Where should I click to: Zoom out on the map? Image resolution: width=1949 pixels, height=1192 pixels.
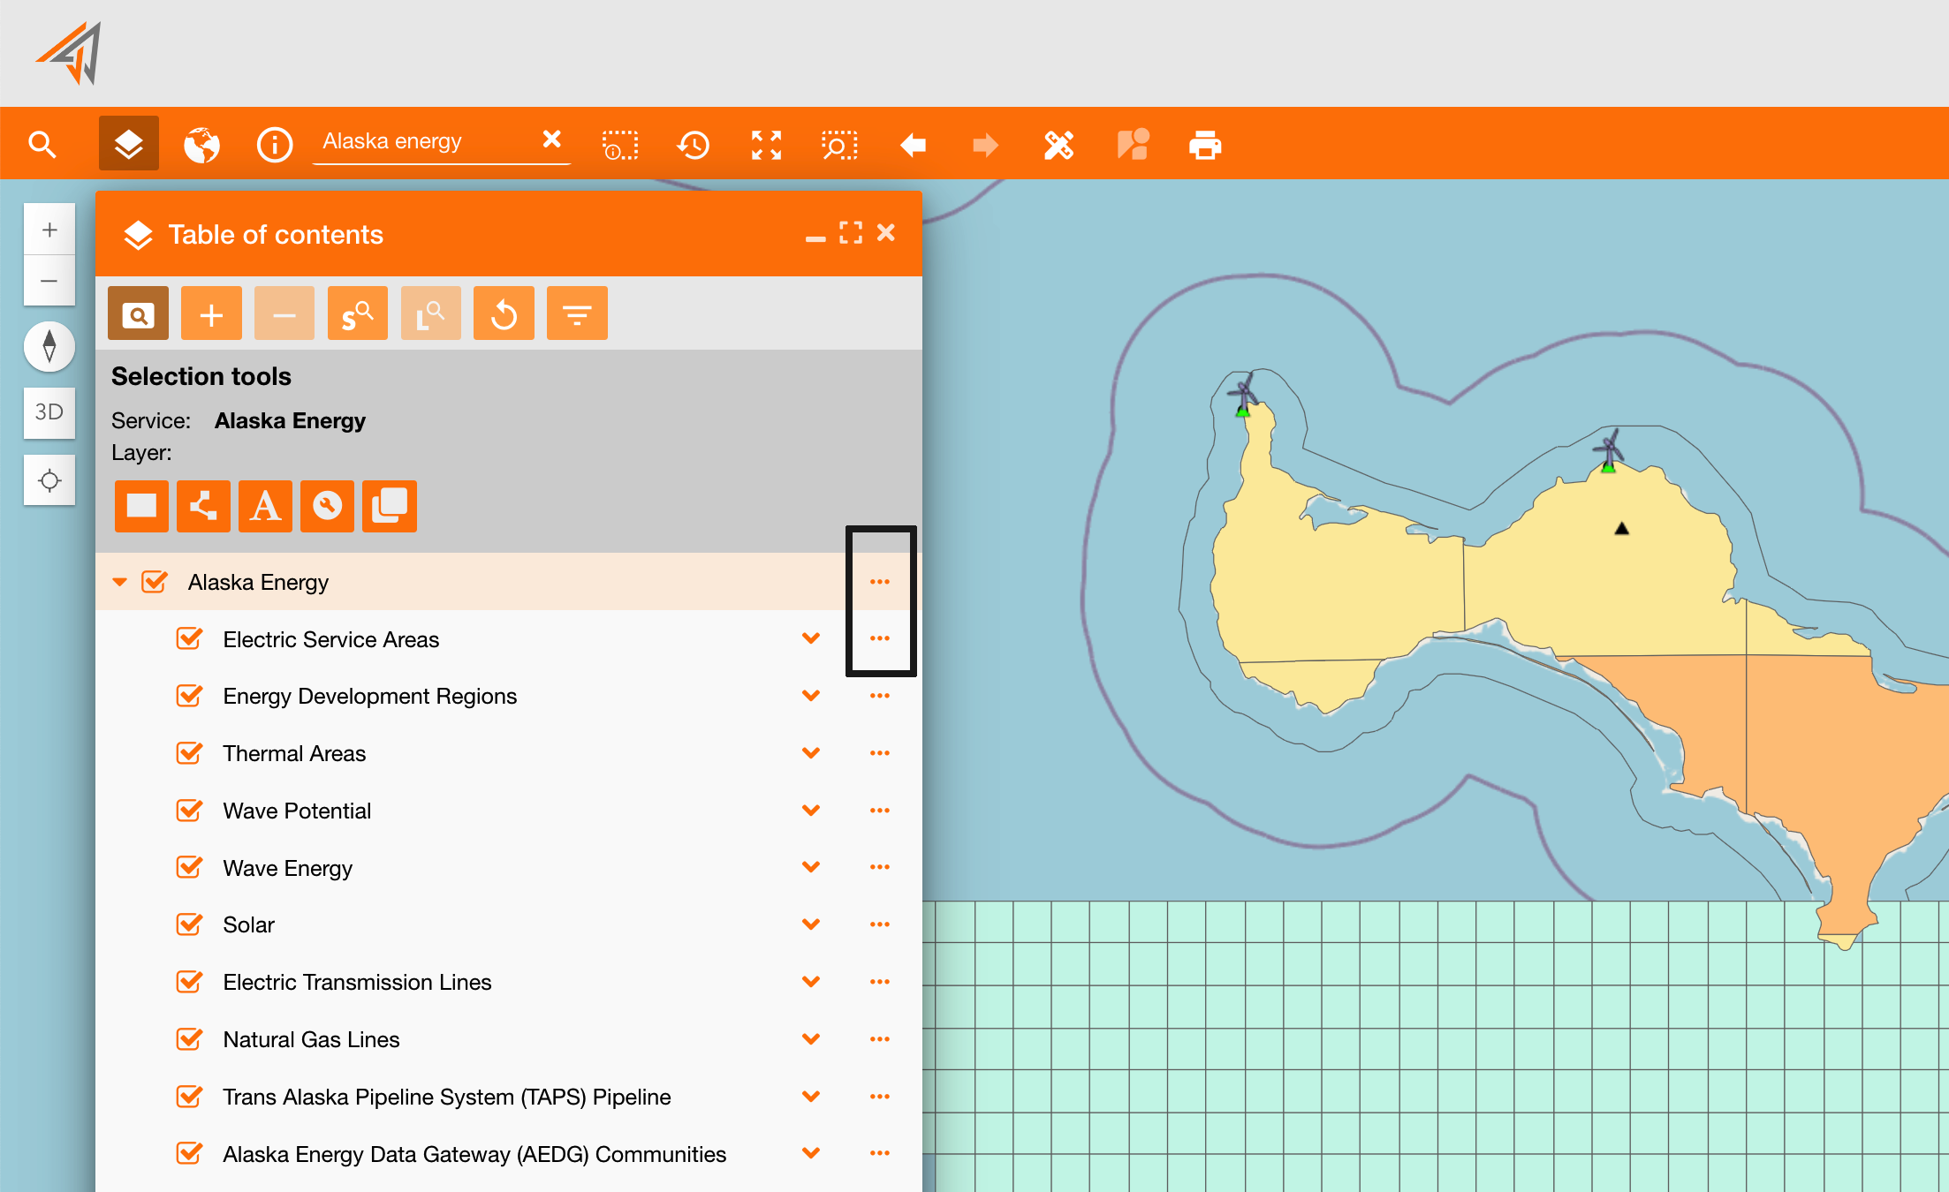49,281
